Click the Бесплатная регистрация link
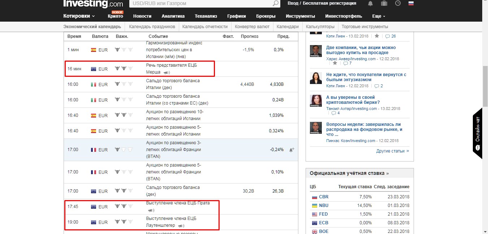Image resolution: width=488 pixels, height=234 pixels. point(329,3)
